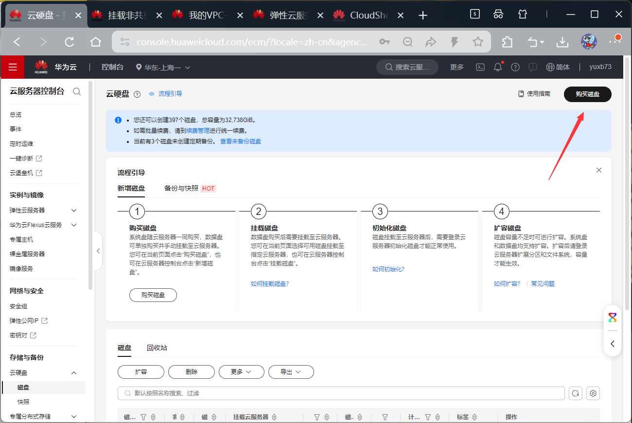Collapse the floating side widget arrow
Viewport: 632px width, 423px height.
[613, 344]
